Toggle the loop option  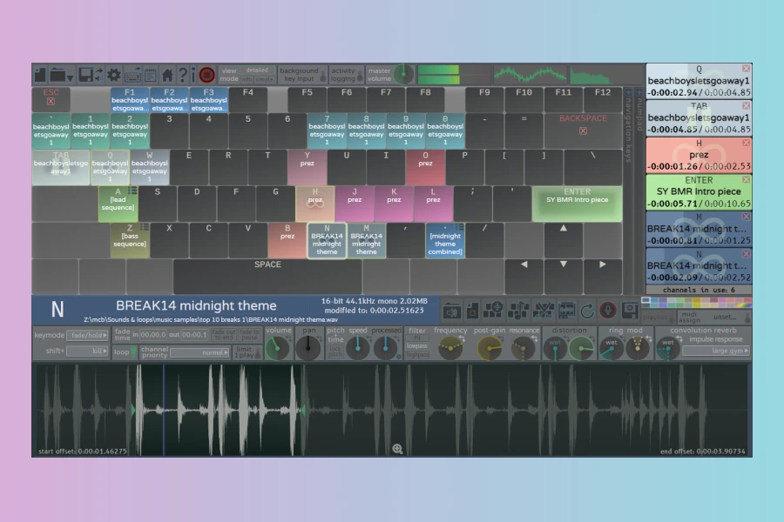[121, 352]
